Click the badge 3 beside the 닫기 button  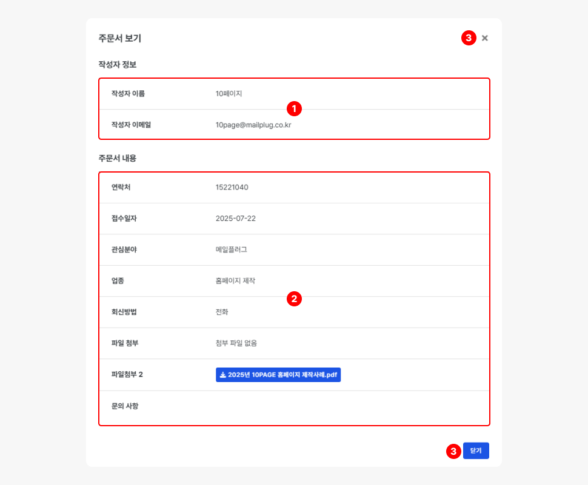453,451
